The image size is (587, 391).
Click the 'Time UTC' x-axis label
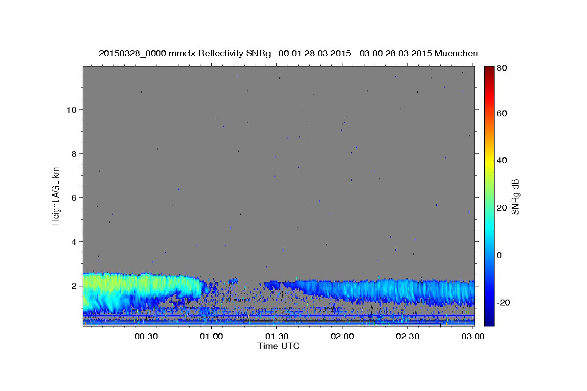278,346
